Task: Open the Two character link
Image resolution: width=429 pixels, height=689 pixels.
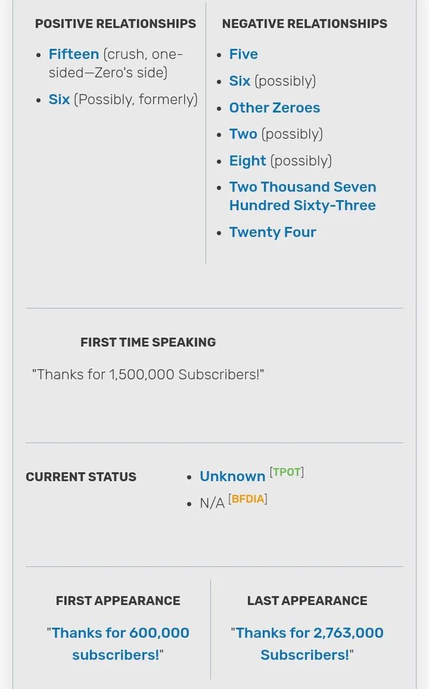Action: click(x=243, y=134)
